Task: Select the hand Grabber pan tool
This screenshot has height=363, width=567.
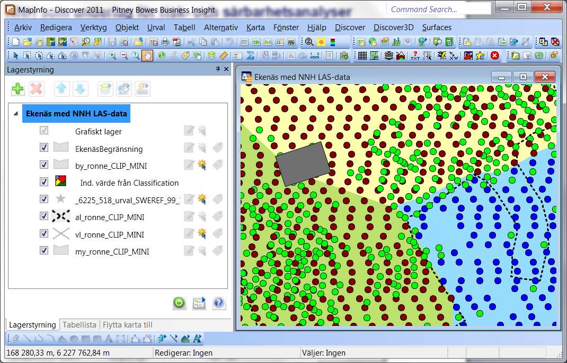Action: tap(147, 56)
